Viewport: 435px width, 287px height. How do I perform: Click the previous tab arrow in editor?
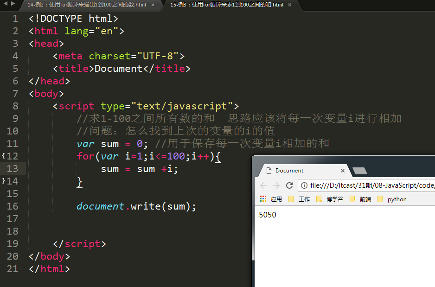pyautogui.click(x=5, y=4)
